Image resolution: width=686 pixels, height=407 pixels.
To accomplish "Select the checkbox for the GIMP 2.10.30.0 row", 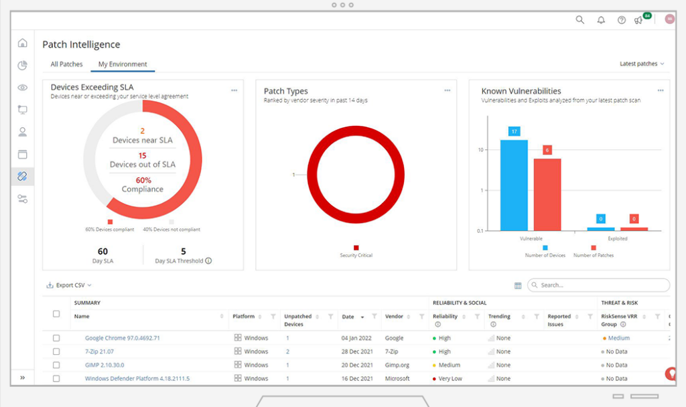I will coord(56,365).
